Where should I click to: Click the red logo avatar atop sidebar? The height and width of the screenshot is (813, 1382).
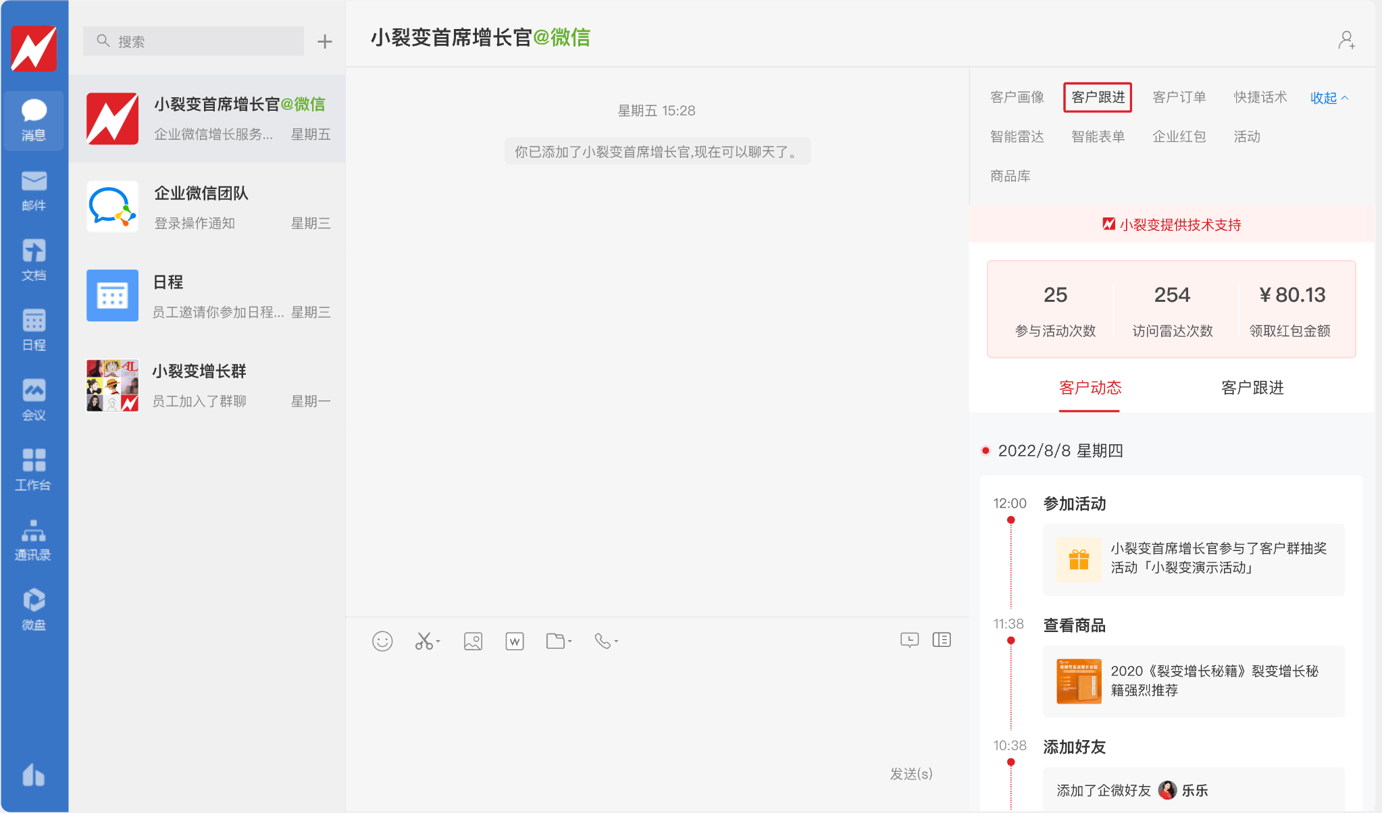(x=34, y=48)
